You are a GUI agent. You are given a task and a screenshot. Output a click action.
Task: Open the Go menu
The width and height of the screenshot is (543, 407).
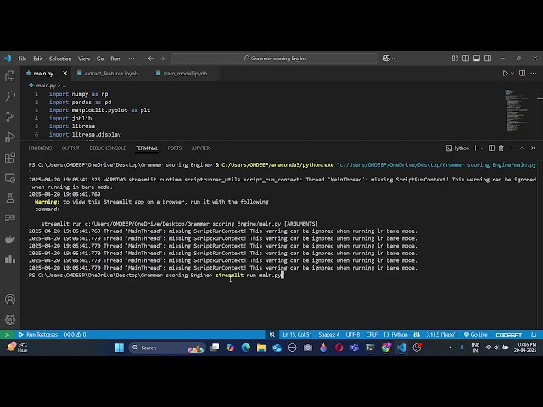click(100, 59)
